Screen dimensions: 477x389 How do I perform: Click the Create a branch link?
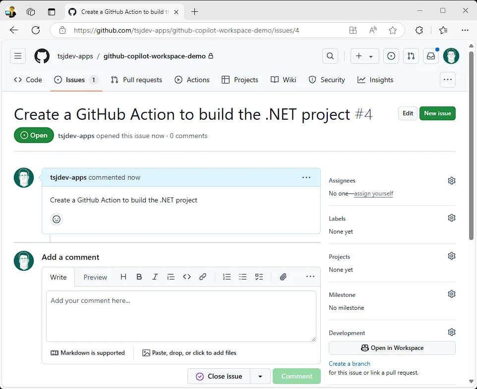coord(350,364)
